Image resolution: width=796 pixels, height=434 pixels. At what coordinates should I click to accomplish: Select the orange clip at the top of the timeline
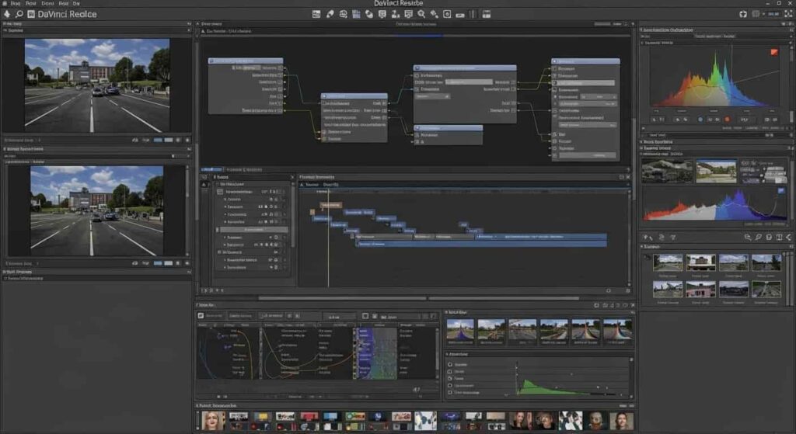(x=330, y=205)
